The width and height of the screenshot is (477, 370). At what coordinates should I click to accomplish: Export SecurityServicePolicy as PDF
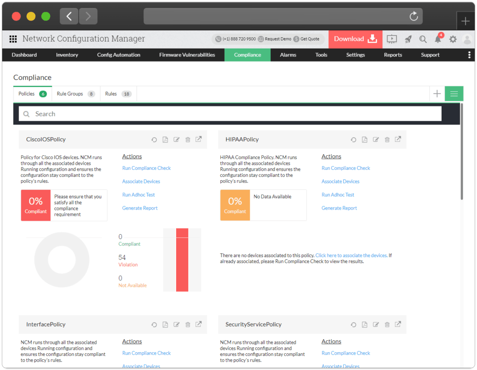point(364,325)
